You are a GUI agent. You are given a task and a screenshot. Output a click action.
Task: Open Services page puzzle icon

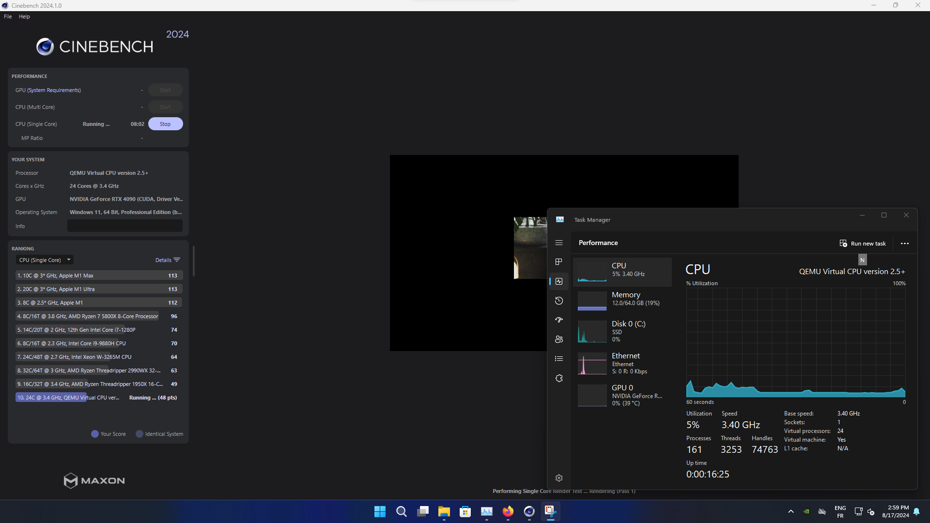559,378
